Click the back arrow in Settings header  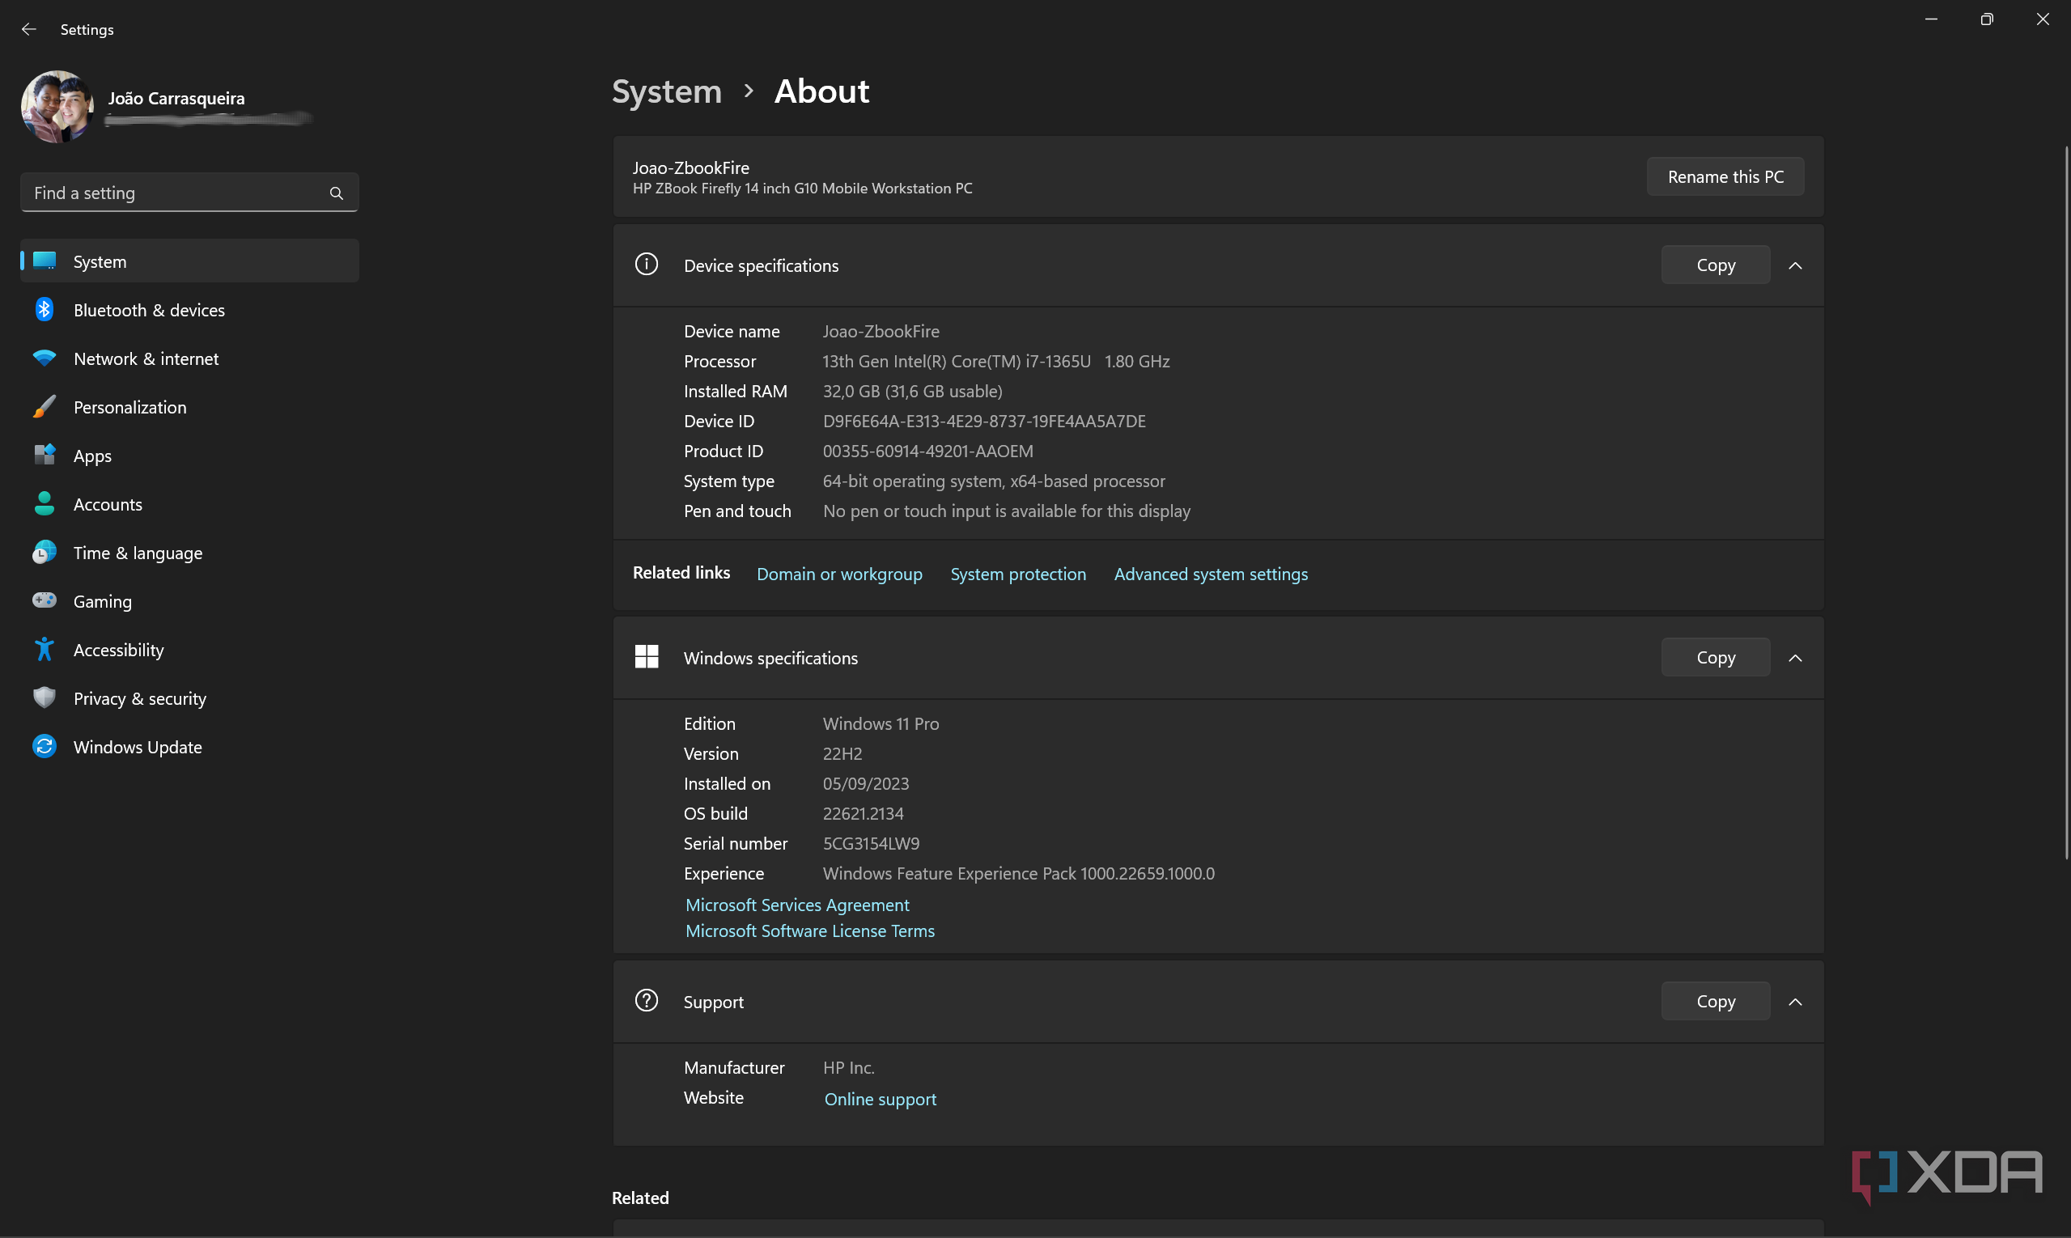click(x=28, y=29)
